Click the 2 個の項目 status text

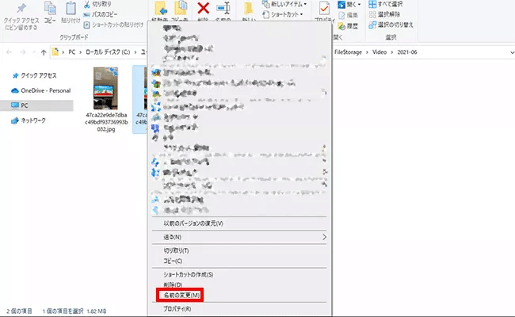19,311
